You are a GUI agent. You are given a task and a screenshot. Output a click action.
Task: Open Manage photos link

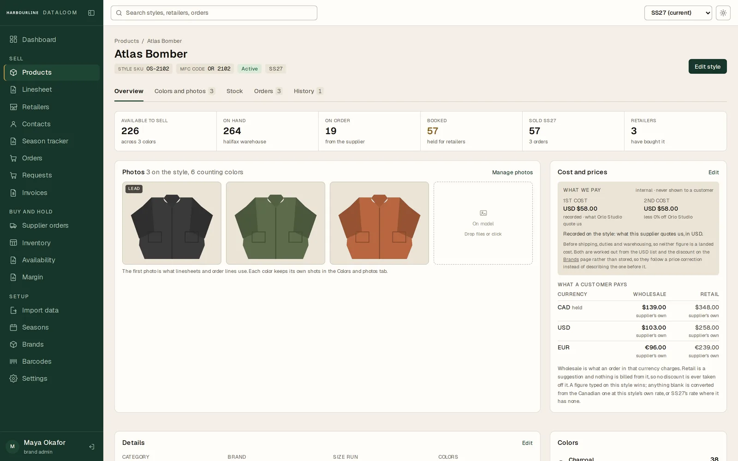coord(512,172)
